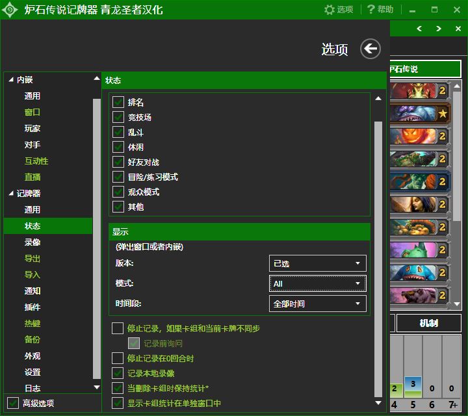This screenshot has height=416, width=468.
Task: Enable 停止记录在0回合时 checkbox
Action: point(118,358)
